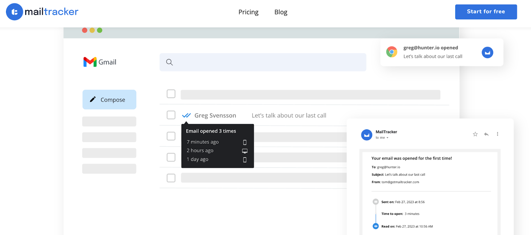531x235 pixels.
Task: Click the yellow window minimize dot
Action: [x=92, y=30]
